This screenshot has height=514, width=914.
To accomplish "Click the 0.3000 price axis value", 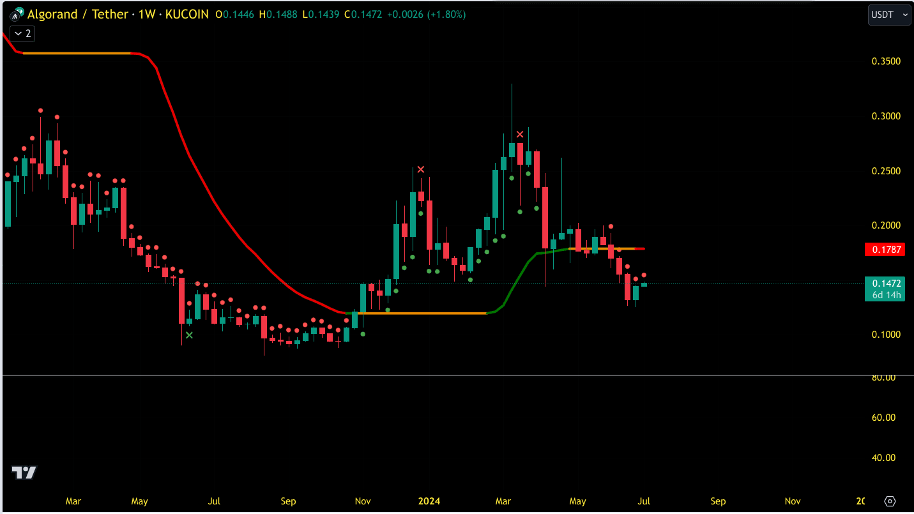I will (886, 116).
